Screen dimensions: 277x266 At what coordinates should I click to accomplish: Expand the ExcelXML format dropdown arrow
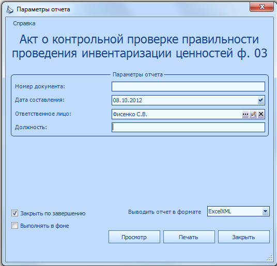(x=265, y=211)
